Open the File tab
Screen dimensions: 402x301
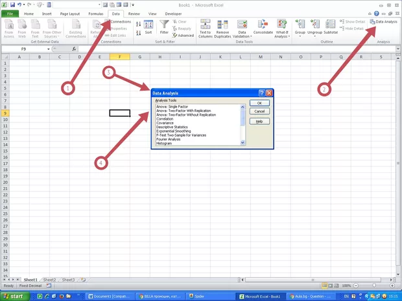(x=10, y=14)
